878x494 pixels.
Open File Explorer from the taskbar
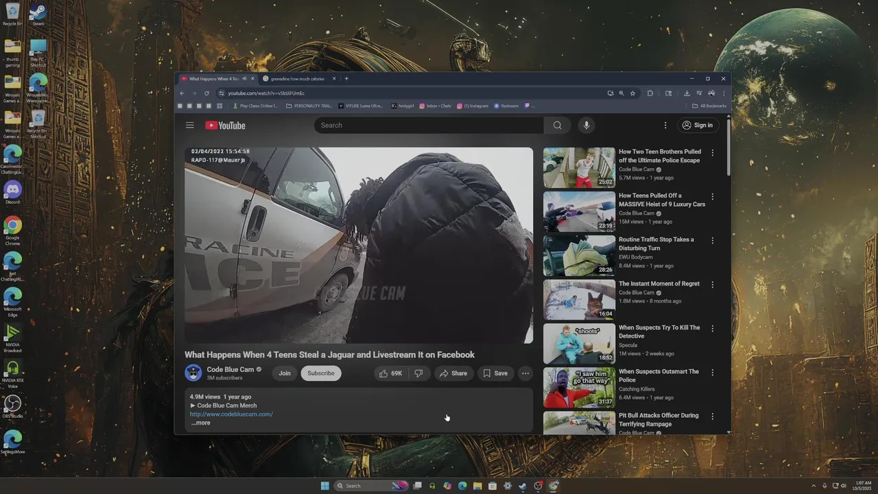(477, 486)
